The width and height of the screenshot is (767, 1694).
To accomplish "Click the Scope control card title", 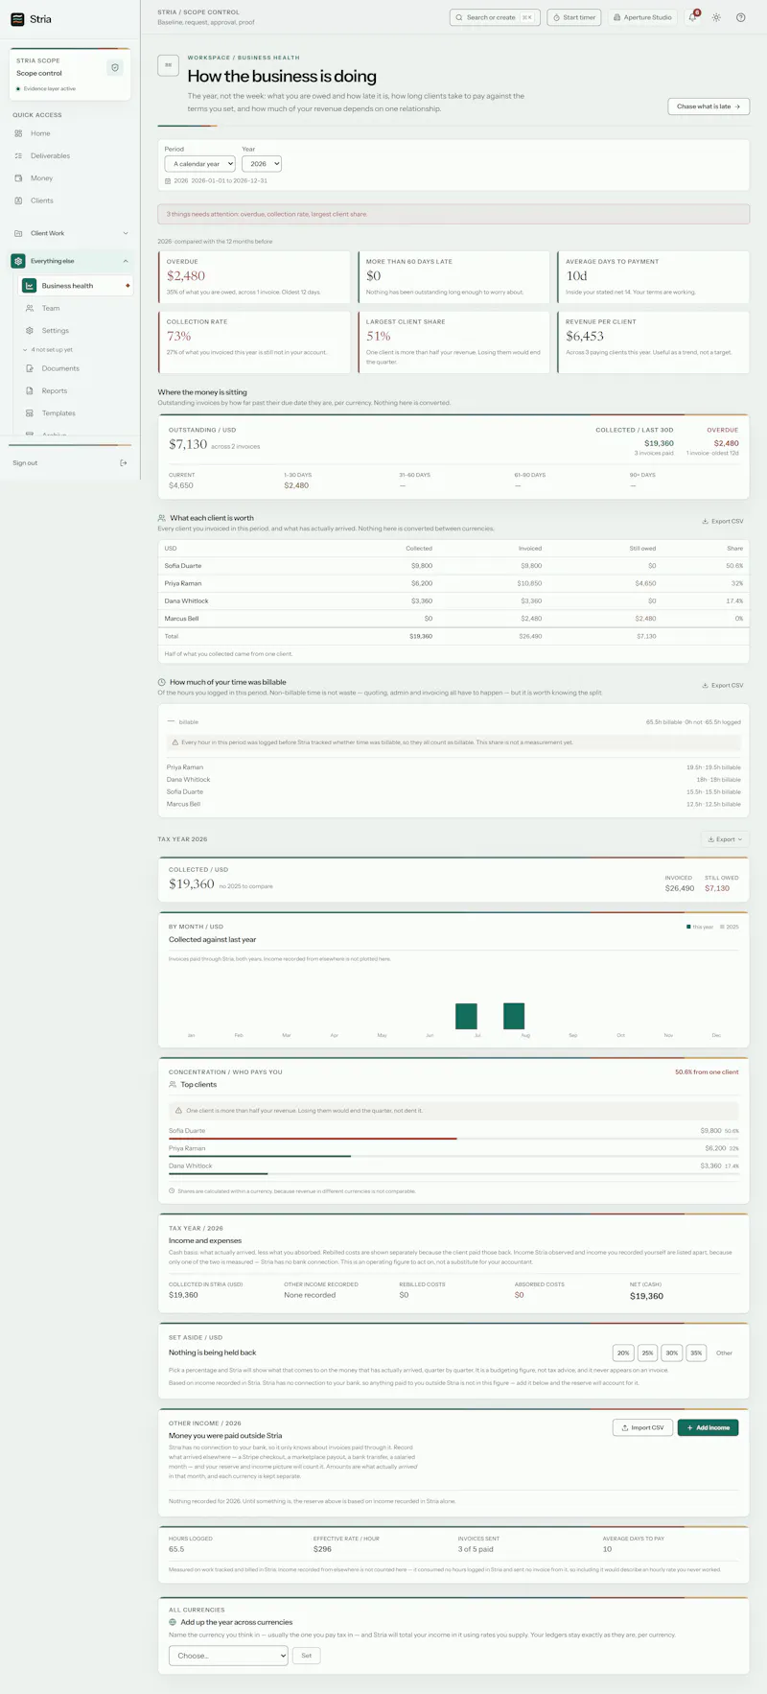I will click(x=39, y=73).
